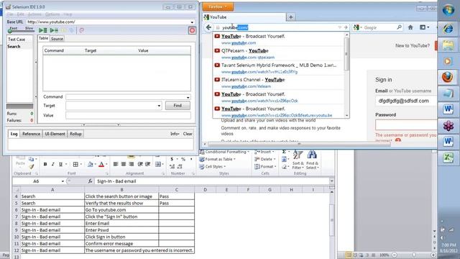This screenshot has height=259, width=460.
Task: Click the Merge & Center icon in Excel
Action: click(x=158, y=164)
